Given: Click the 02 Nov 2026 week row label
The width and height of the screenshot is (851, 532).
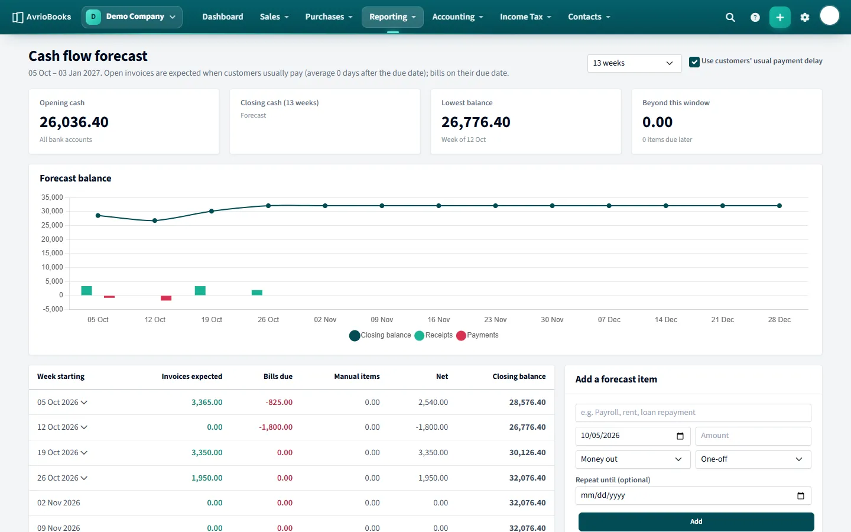Looking at the screenshot, I should click(x=59, y=503).
